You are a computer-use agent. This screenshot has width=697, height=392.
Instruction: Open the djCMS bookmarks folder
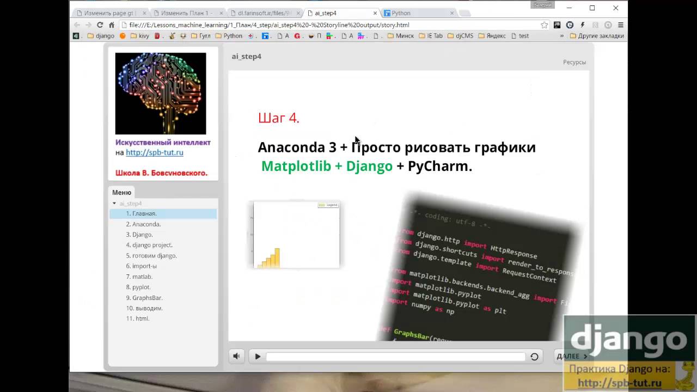click(x=460, y=36)
